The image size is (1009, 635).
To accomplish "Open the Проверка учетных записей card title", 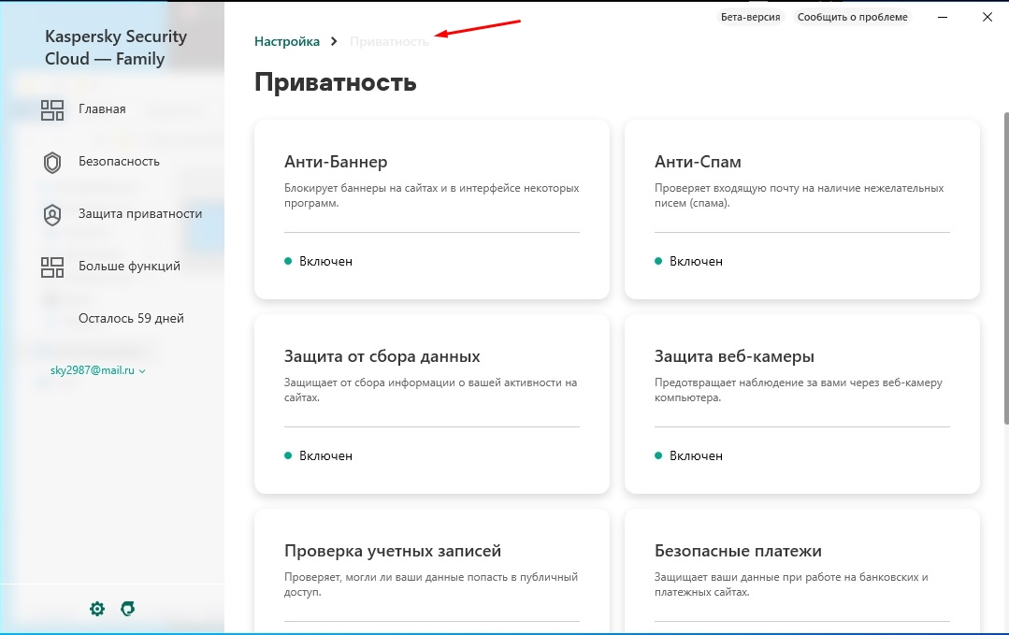I will pos(393,551).
